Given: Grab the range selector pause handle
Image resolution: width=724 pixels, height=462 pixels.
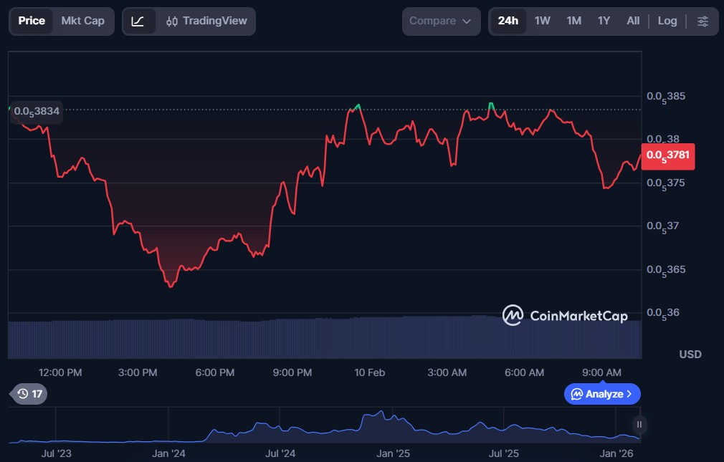Looking at the screenshot, I should click(639, 425).
